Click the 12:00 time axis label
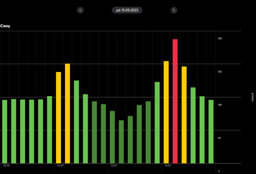 (113, 166)
